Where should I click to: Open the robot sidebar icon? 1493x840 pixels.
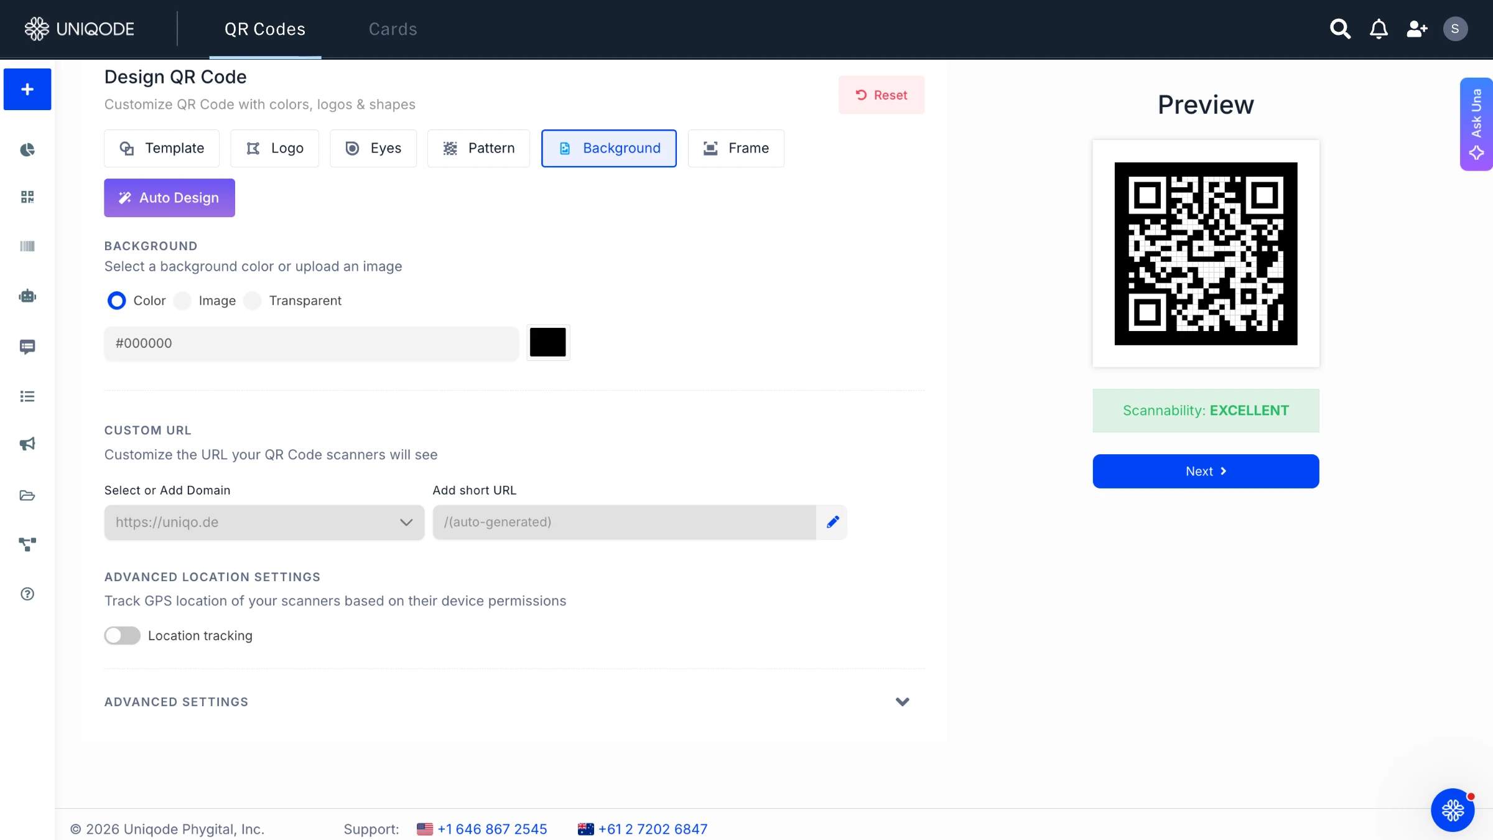(27, 296)
